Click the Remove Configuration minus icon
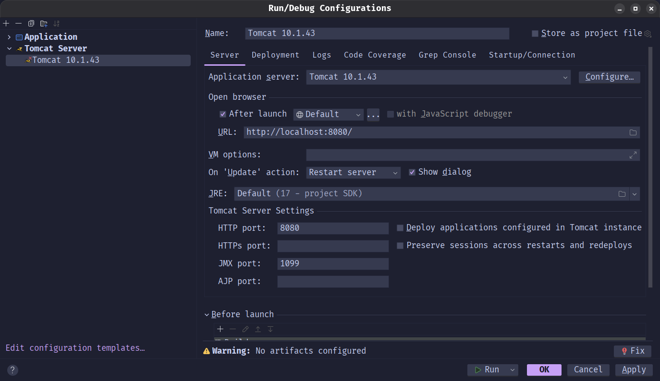Screen dimensions: 660x381 (18, 24)
